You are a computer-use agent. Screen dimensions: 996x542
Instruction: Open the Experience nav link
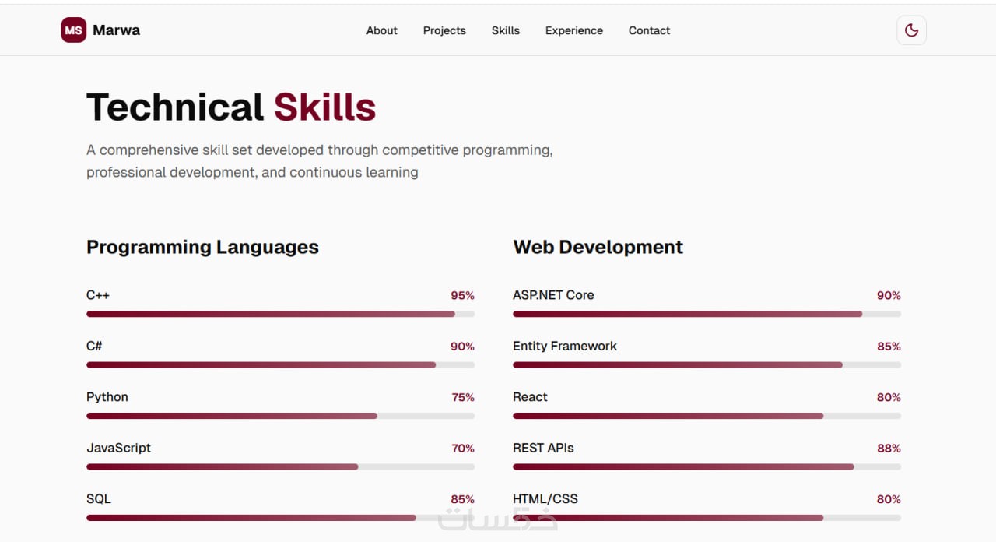(x=573, y=30)
